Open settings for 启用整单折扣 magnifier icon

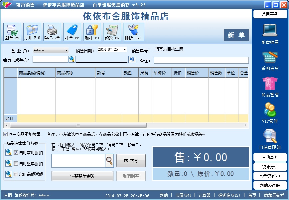(x=9, y=163)
